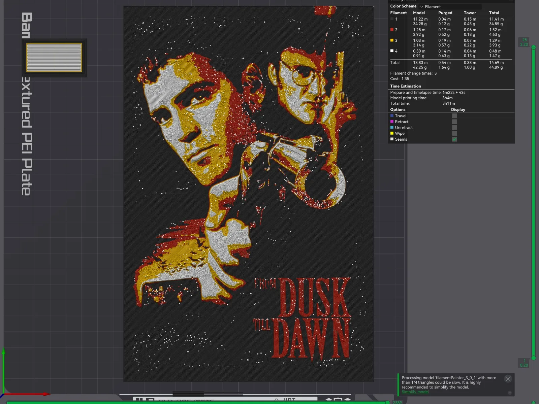Click the Purged column header

click(x=445, y=13)
